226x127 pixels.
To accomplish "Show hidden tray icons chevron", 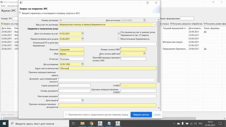I will pyautogui.click(x=174, y=123).
